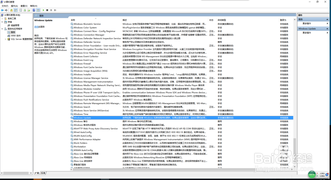Switch to the 扩展 tab

coord(37,173)
